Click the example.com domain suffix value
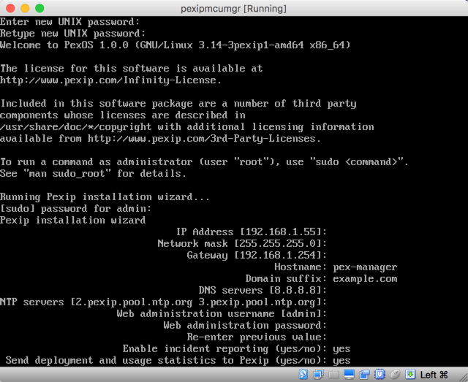The width and height of the screenshot is (468, 382). click(x=364, y=278)
